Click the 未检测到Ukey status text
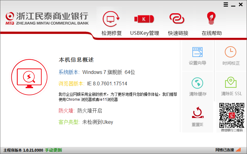This screenshot has height=154, width=247. pos(98,122)
